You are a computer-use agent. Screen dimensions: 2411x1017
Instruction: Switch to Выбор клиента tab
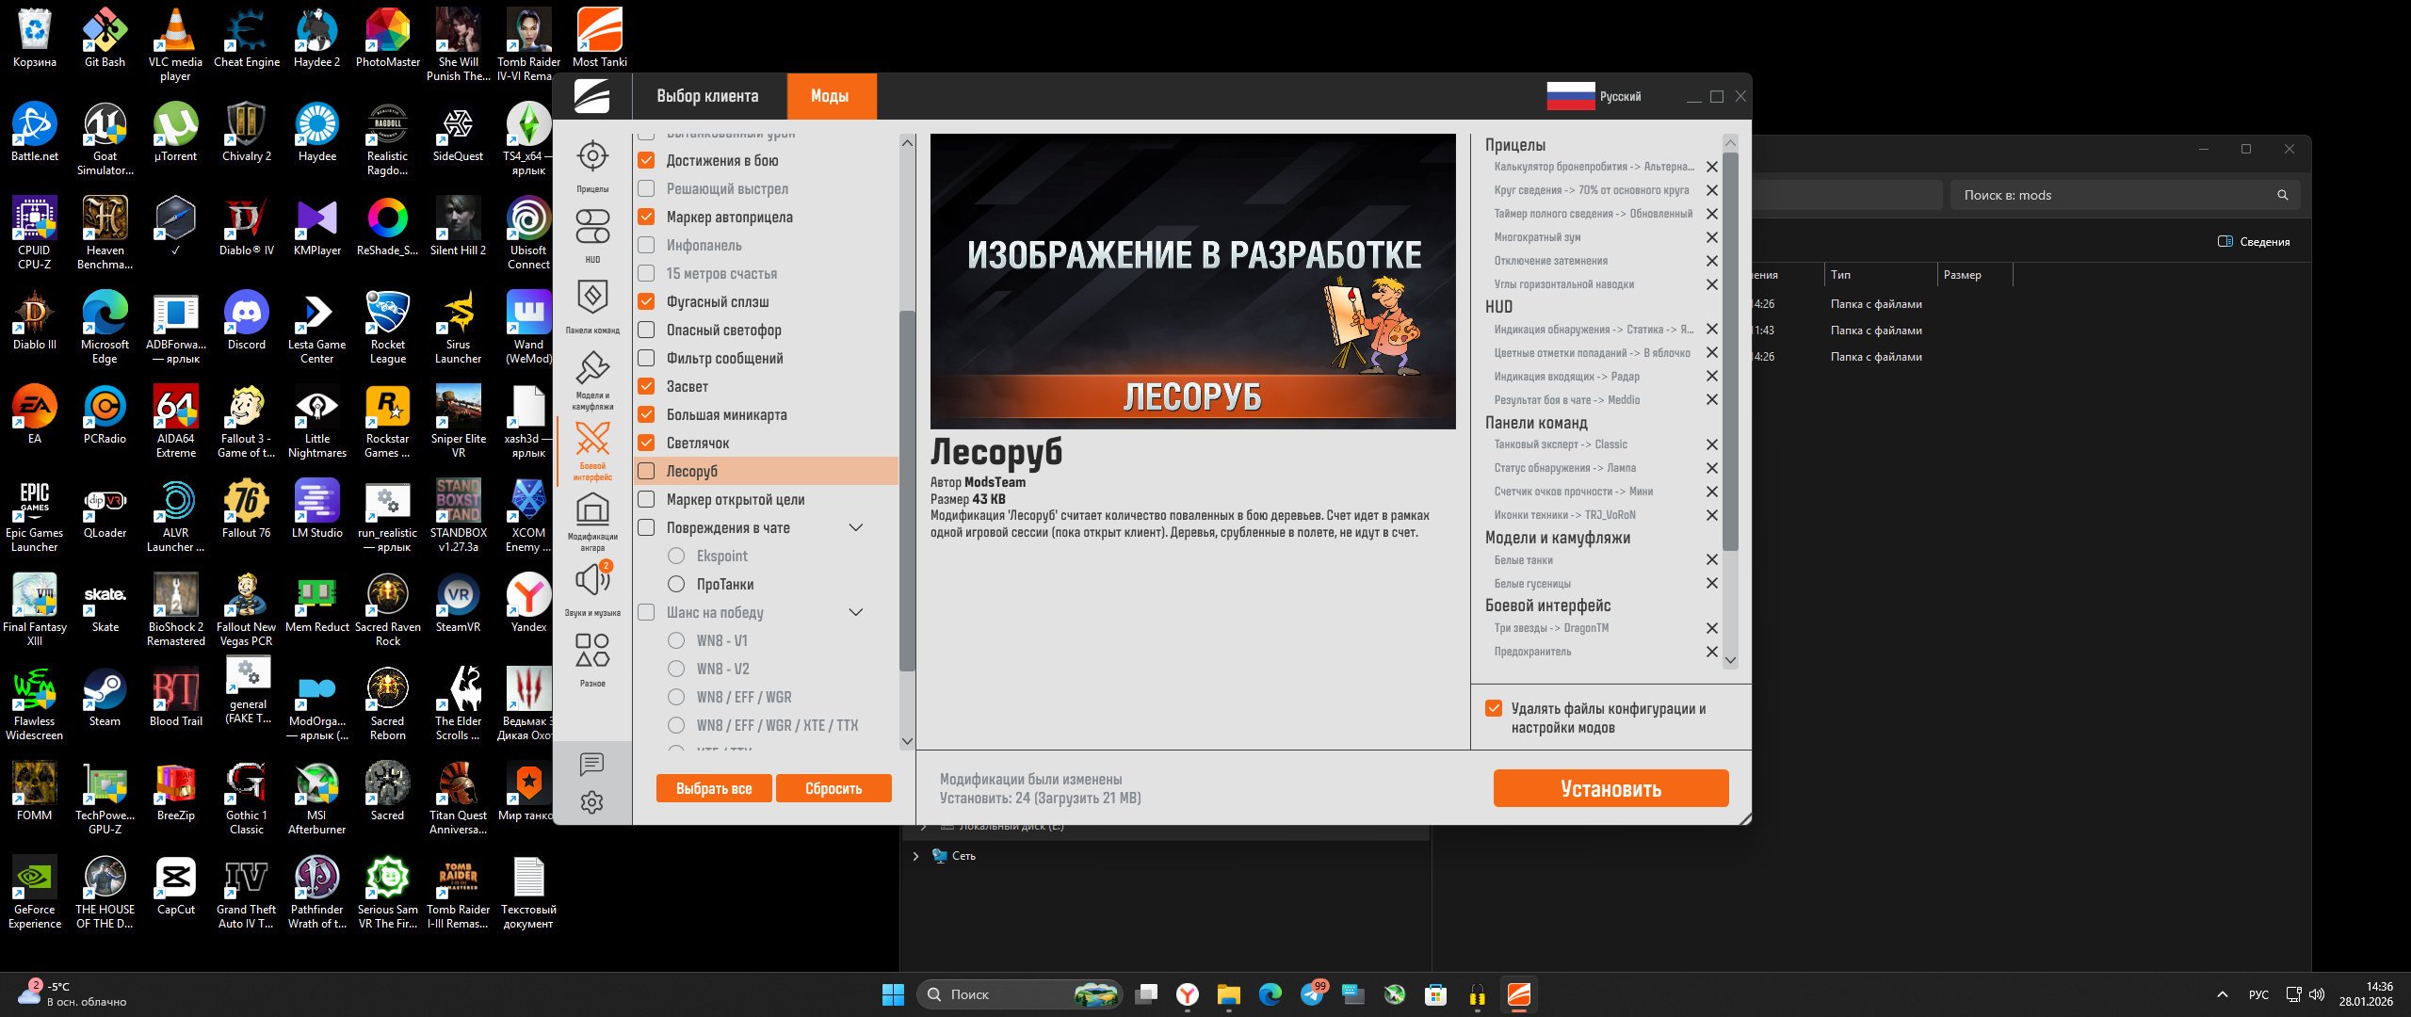coord(707,96)
